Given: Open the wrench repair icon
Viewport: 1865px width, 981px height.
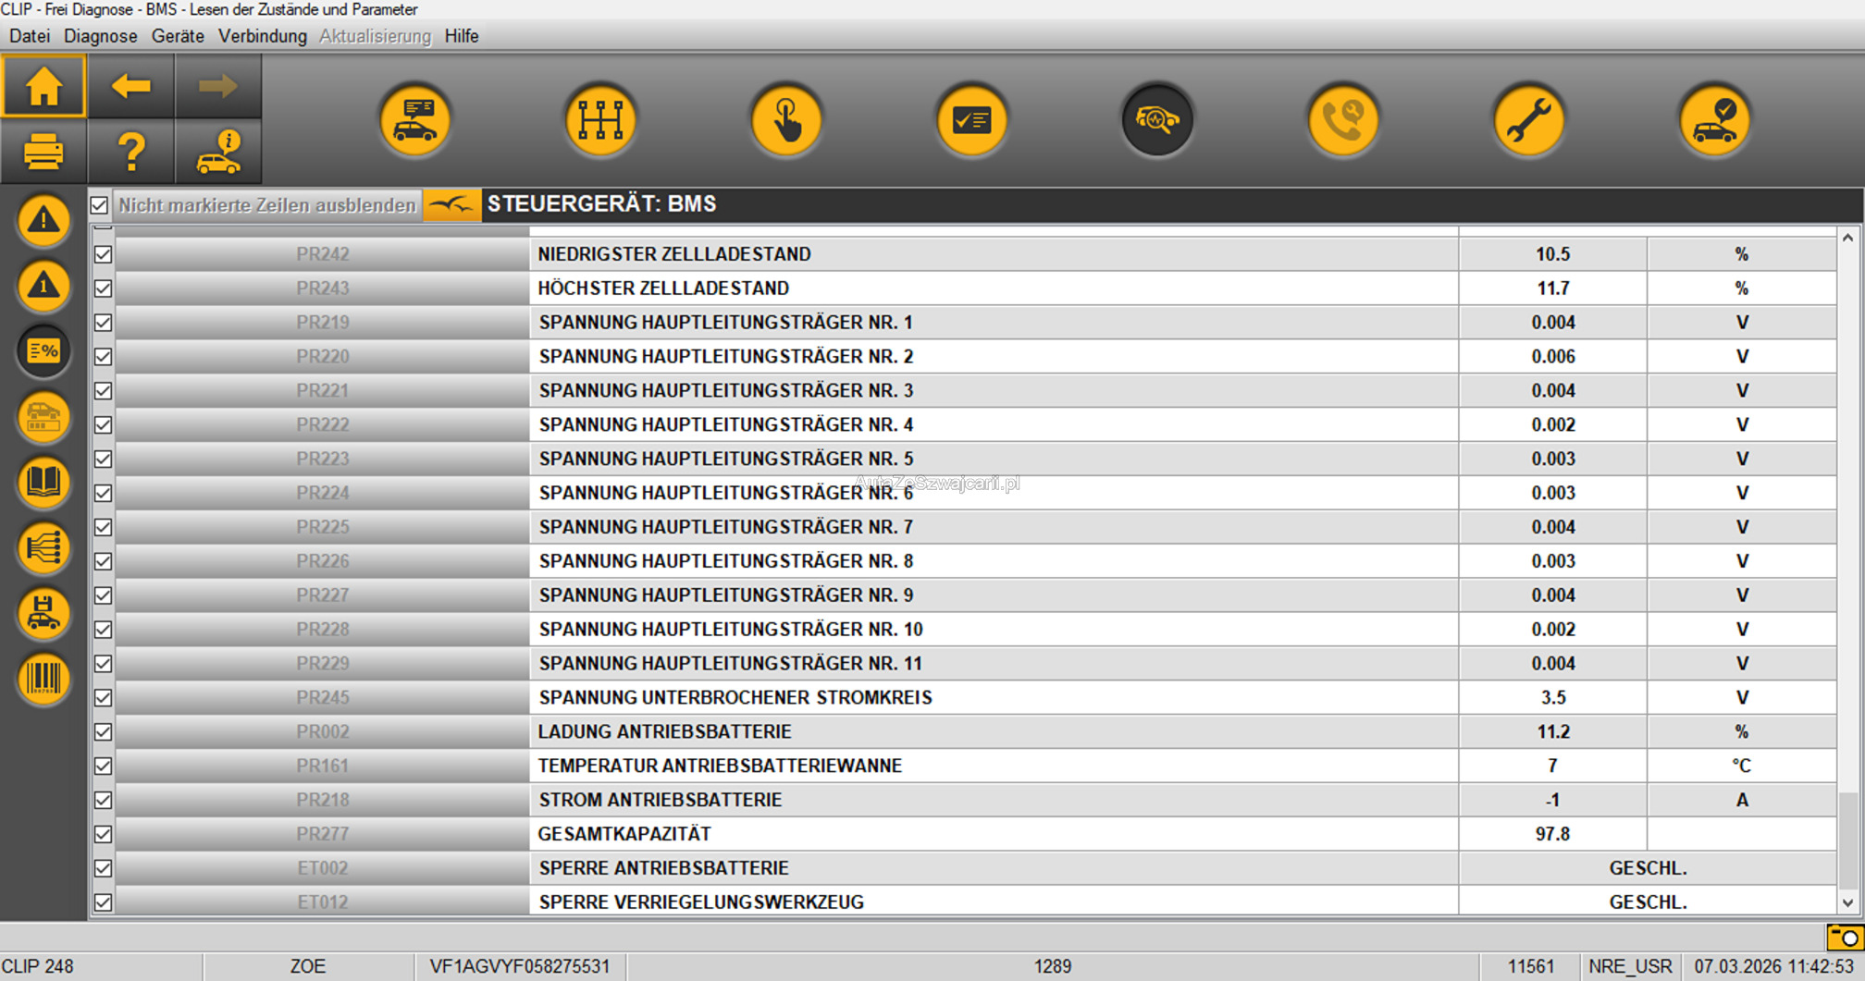Looking at the screenshot, I should click(1528, 120).
